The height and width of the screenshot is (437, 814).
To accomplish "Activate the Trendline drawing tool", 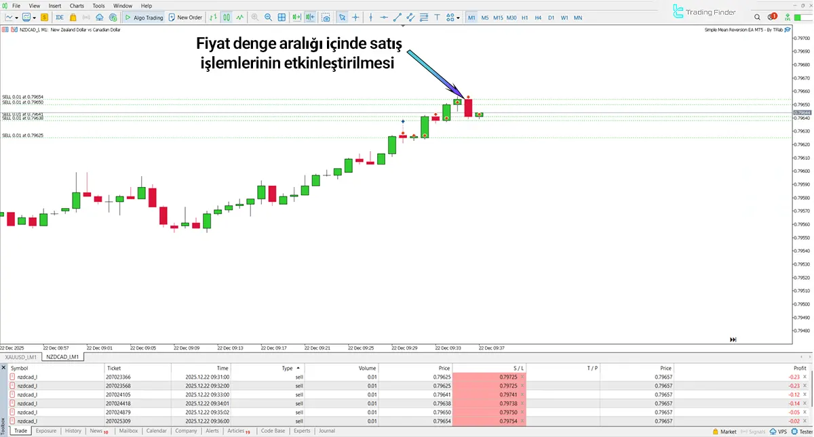I will [x=398, y=17].
